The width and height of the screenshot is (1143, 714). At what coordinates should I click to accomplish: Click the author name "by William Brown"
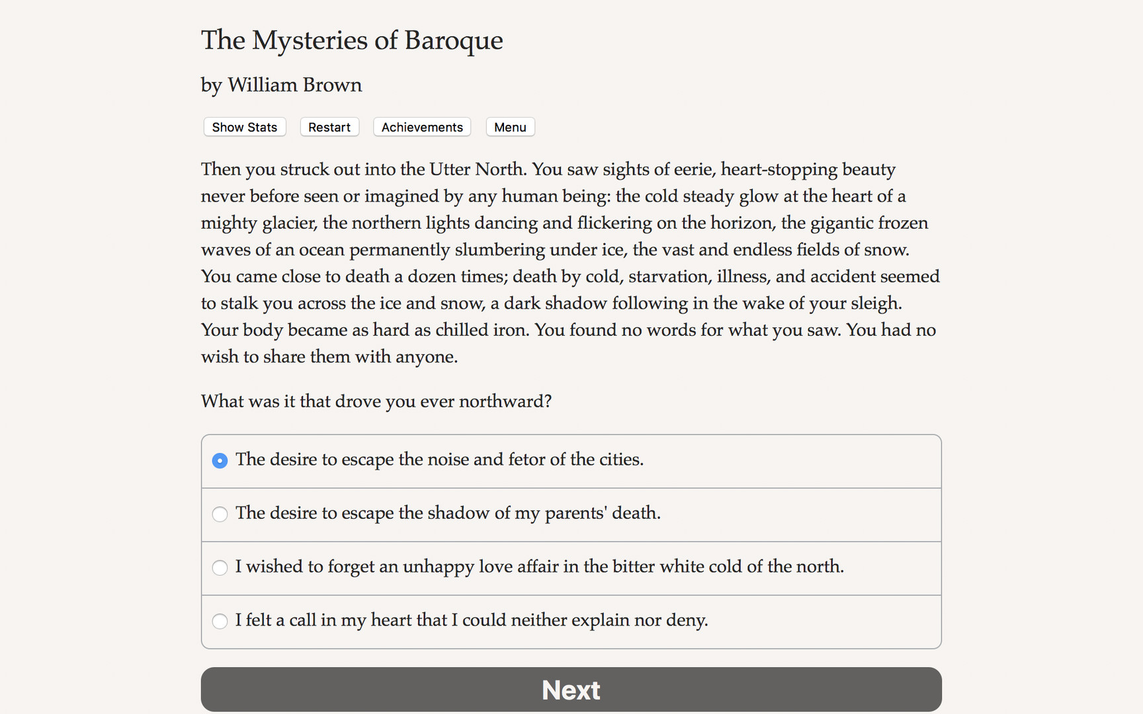[280, 85]
